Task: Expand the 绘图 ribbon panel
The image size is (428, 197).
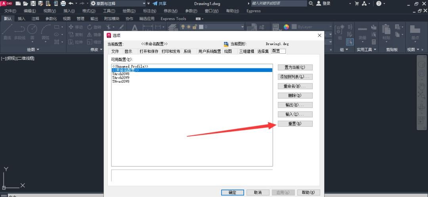Action: click(33, 49)
